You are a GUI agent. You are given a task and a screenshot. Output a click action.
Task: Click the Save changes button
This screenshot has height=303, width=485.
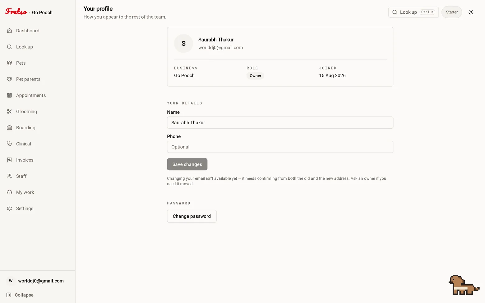[187, 164]
